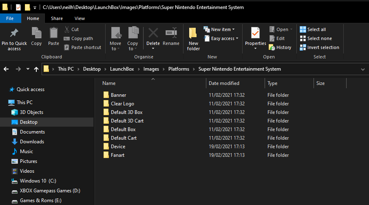Viewport: 369px width, 205px height.
Task: Select the Banner folder
Action: pos(115,95)
